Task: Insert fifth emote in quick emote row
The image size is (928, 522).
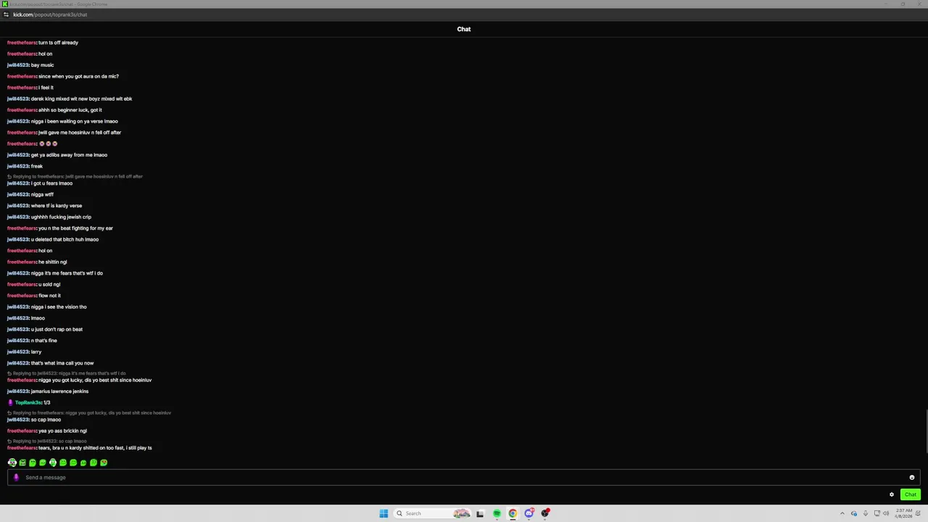Action: [x=53, y=463]
